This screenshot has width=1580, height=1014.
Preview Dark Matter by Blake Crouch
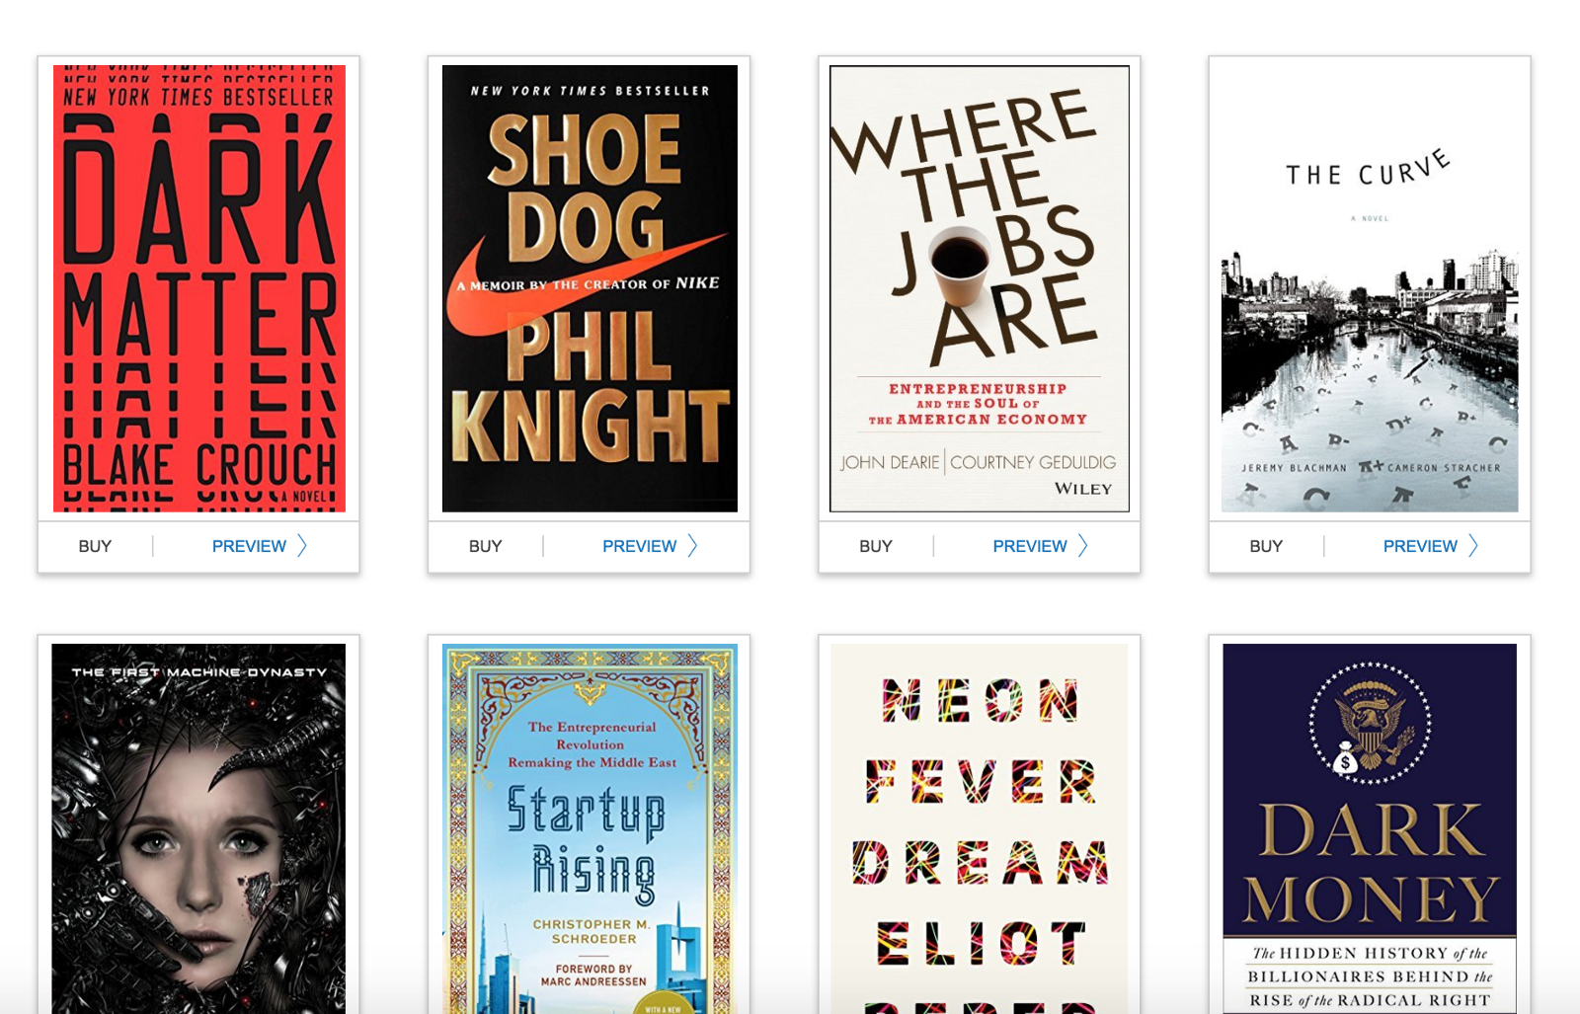point(249,546)
